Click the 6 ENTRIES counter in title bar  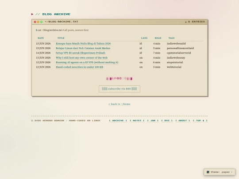195,22
